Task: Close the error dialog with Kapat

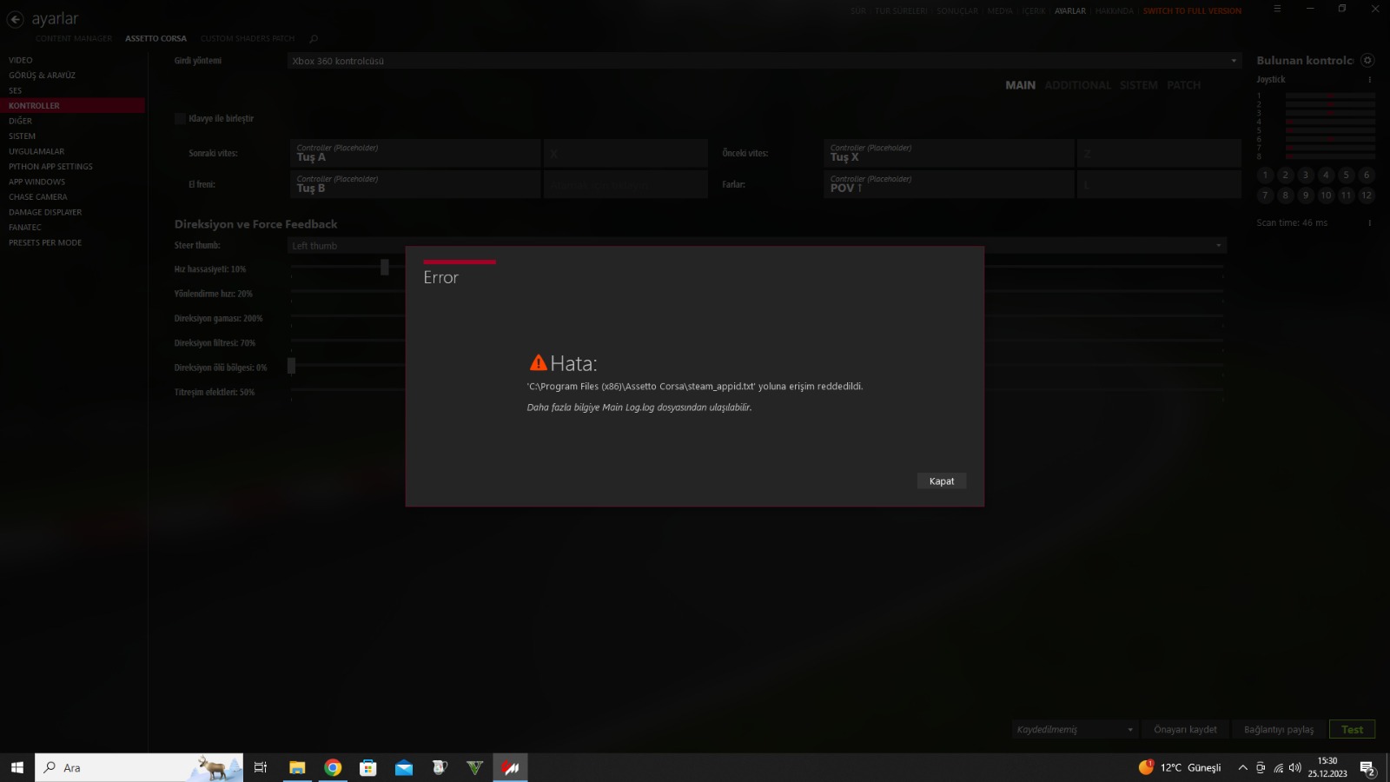Action: tap(942, 481)
